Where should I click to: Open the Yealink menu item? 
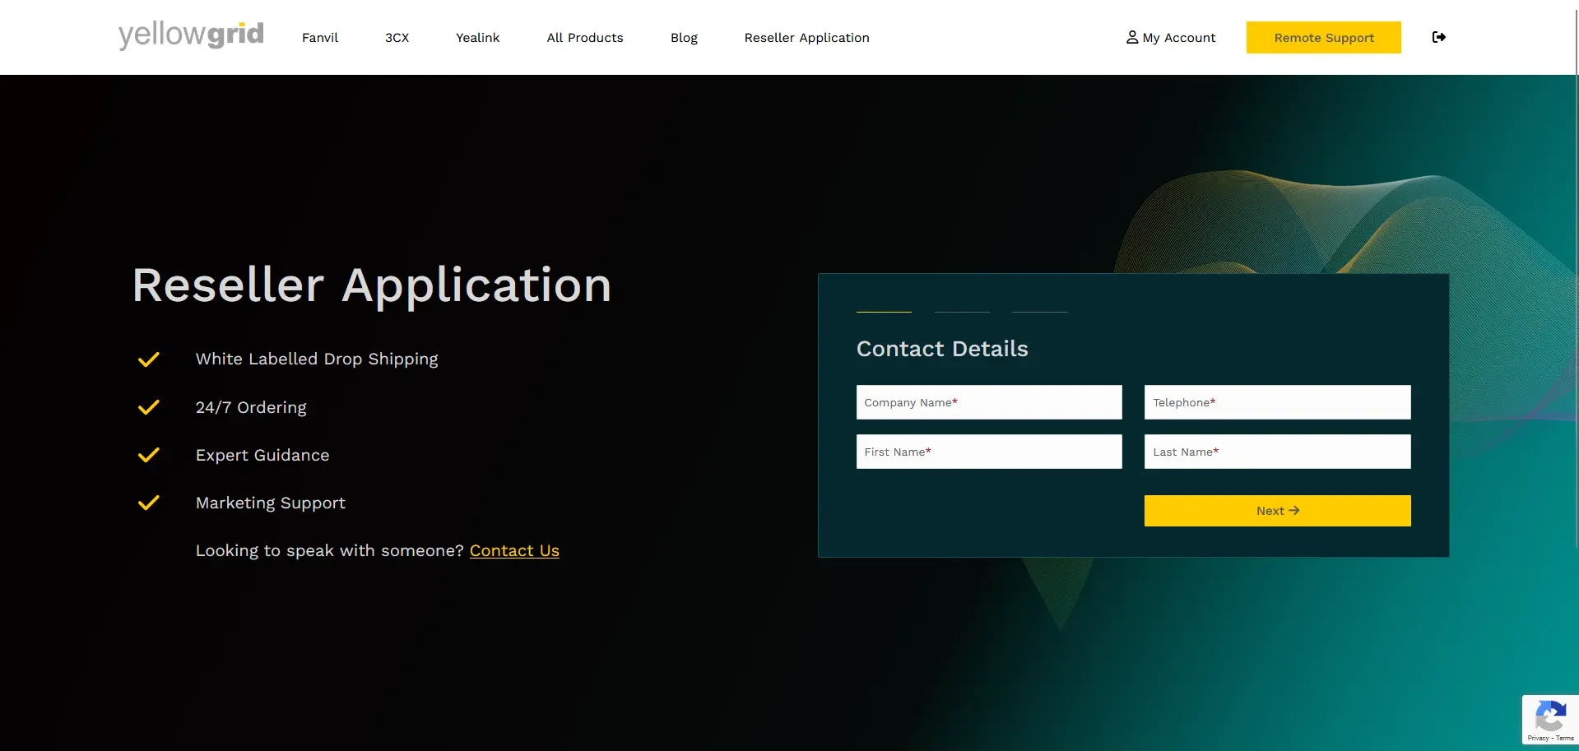pos(477,38)
